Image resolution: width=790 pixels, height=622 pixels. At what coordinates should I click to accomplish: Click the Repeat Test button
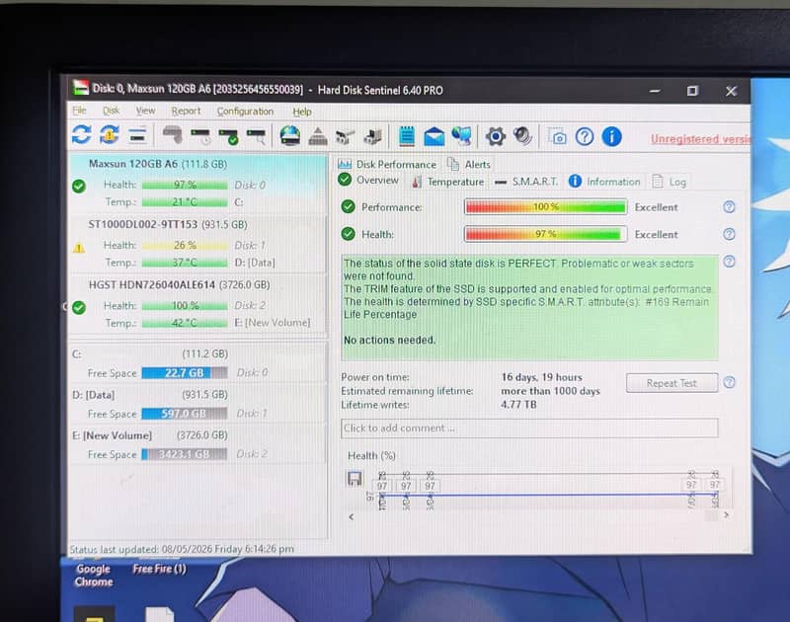671,383
